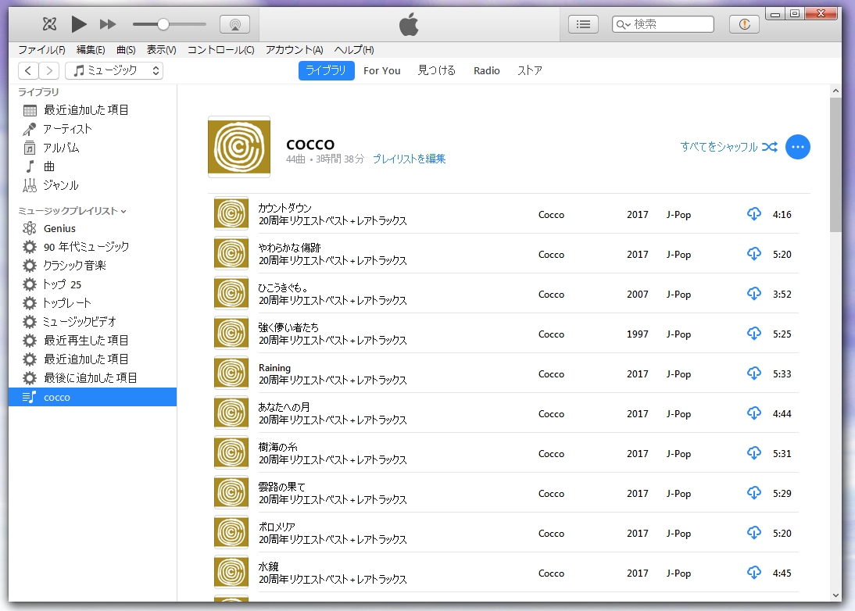Click the blue more options circle button
The width and height of the screenshot is (855, 611).
coord(798,147)
